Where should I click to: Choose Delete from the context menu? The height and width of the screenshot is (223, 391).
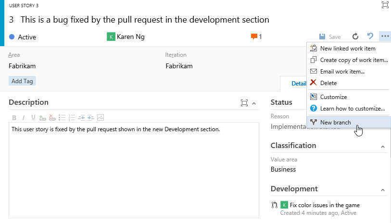coord(349,83)
